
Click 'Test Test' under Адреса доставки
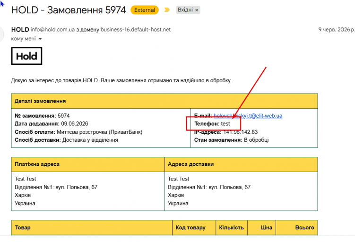point(178,179)
